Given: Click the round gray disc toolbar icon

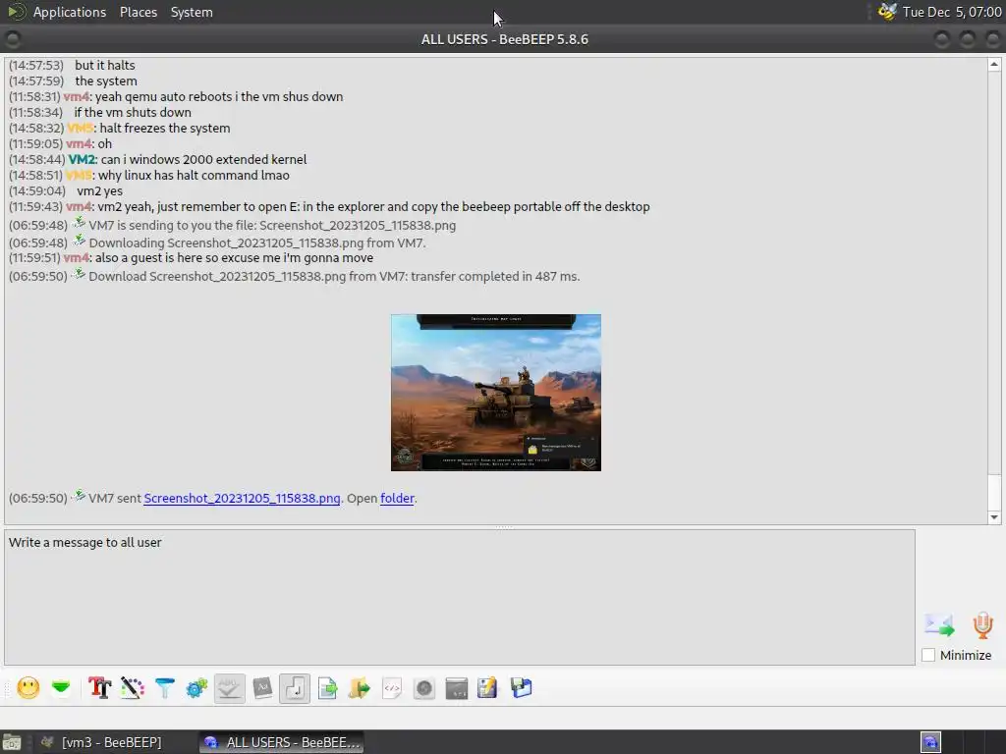Looking at the screenshot, I should [x=424, y=688].
